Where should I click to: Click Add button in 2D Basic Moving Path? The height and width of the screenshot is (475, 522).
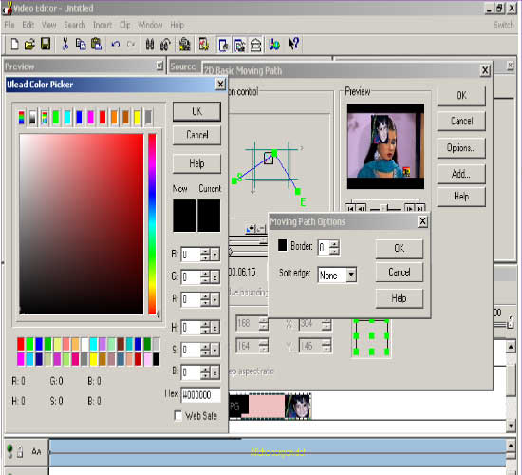coord(461,174)
